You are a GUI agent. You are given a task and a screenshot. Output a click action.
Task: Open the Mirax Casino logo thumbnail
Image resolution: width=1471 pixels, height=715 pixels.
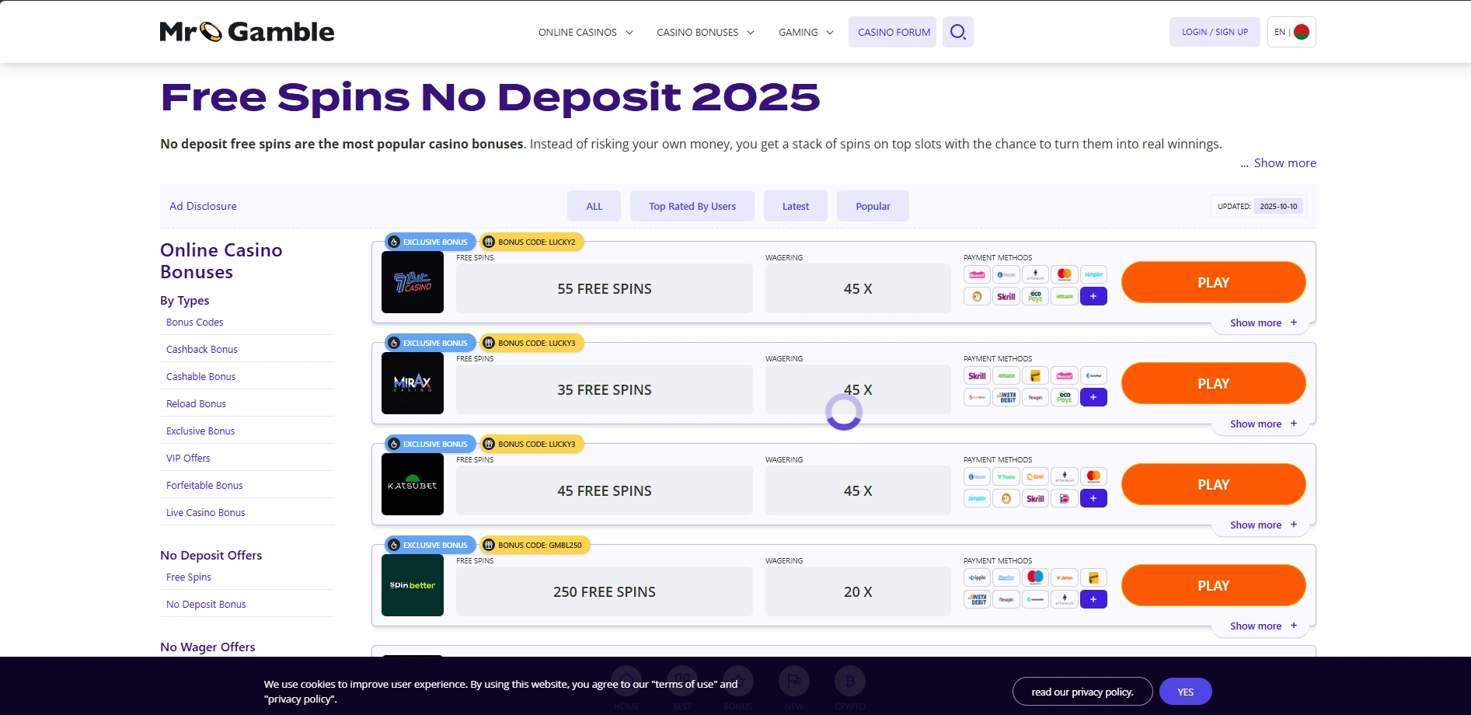point(413,383)
